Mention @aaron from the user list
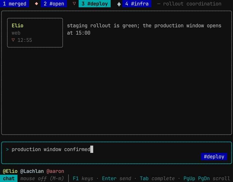The width and height of the screenshot is (233, 182). 55,171
